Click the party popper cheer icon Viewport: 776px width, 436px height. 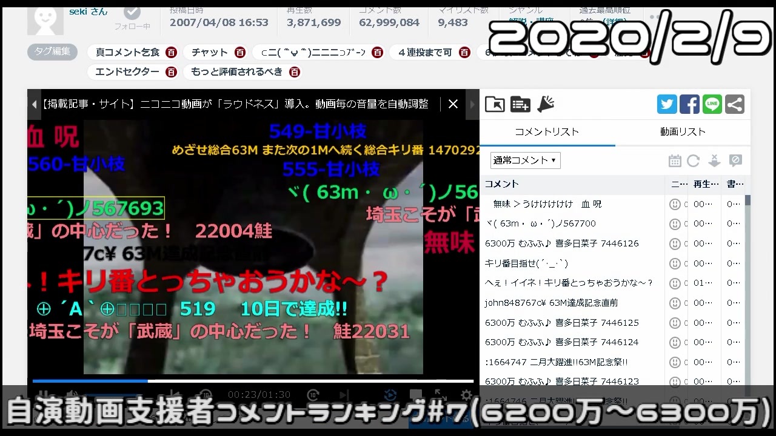coord(546,104)
